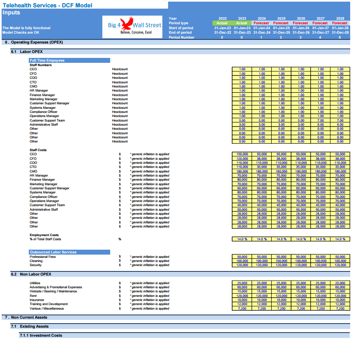The height and width of the screenshot is (340, 358).
Task: Click the "Employment Costs" subheading
Action: tap(44, 235)
